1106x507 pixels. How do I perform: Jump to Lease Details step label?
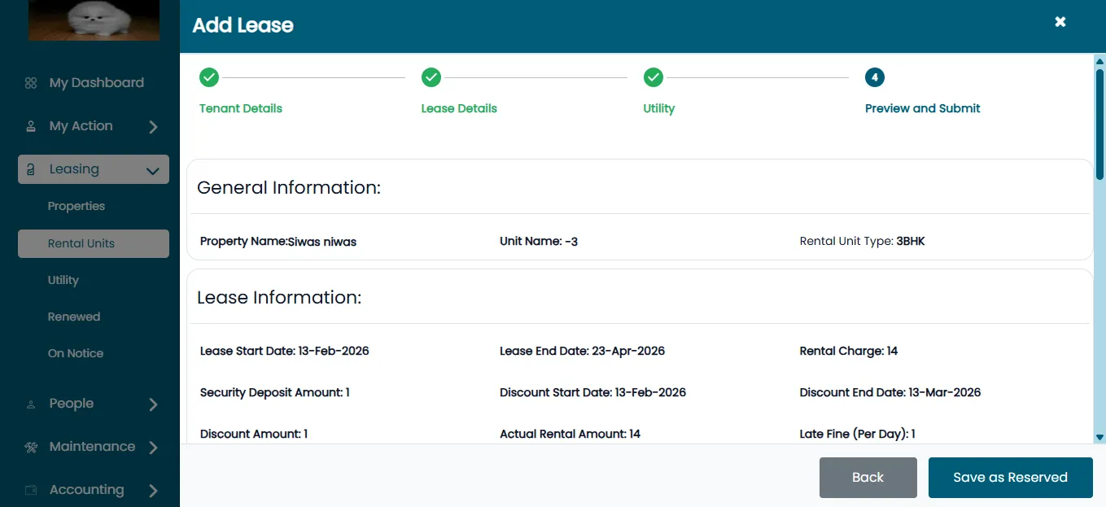pos(459,108)
